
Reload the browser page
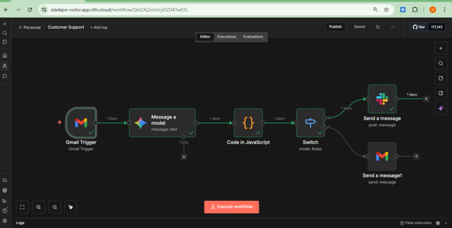click(30, 10)
